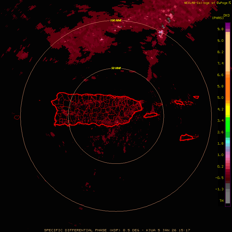232x232 pixels.
Task: Click the St. Croix island outline in the southeast
Action: pos(187,138)
